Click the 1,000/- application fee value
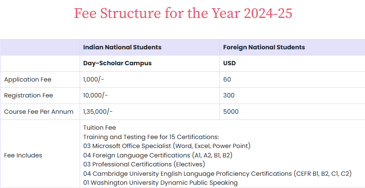Image resolution: width=365 pixels, height=188 pixels. pos(94,80)
